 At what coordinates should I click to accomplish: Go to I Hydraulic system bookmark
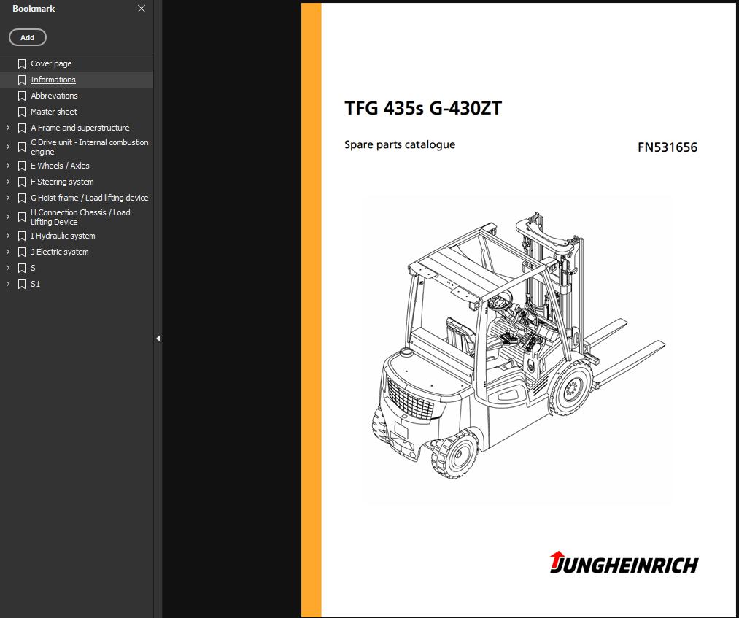pos(63,236)
